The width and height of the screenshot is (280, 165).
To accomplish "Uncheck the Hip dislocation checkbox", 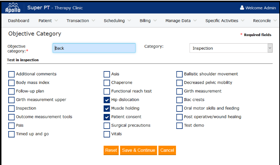I will (x=107, y=100).
